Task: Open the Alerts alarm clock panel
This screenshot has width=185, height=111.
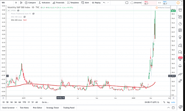Action: click(180, 10)
